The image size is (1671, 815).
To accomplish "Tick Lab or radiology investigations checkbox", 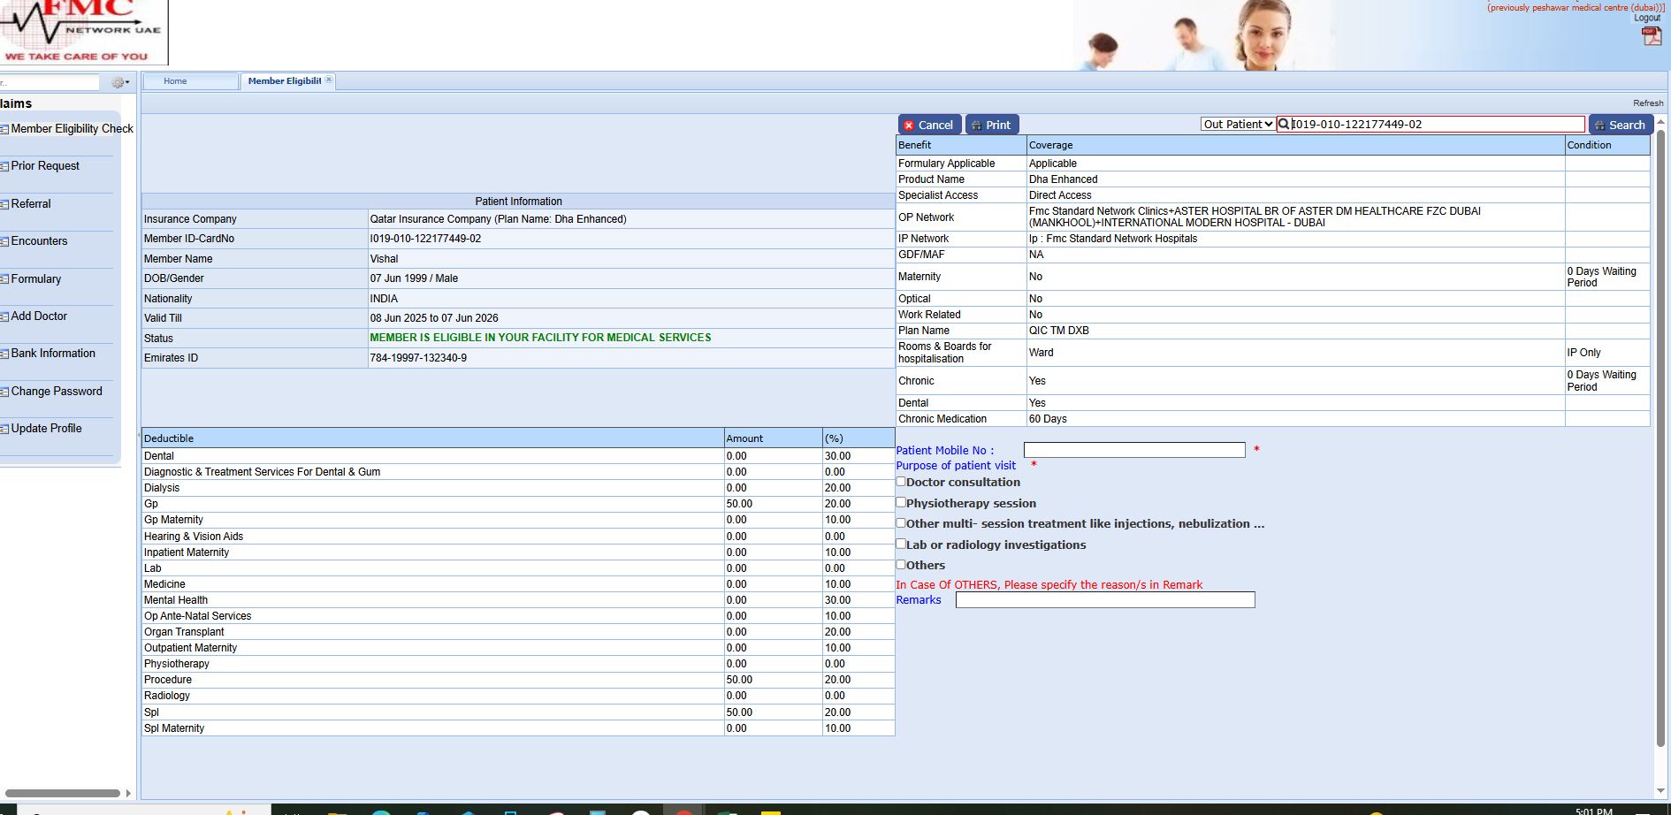I will coord(901,545).
